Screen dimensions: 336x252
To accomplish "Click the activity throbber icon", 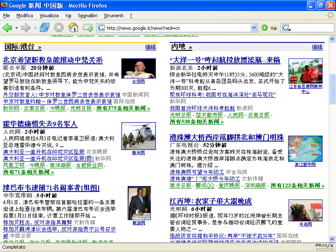I will click(x=331, y=15).
